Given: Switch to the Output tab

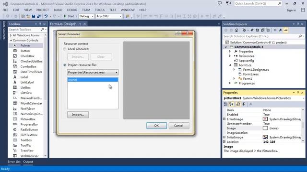Looking at the screenshot, I should [28, 161].
